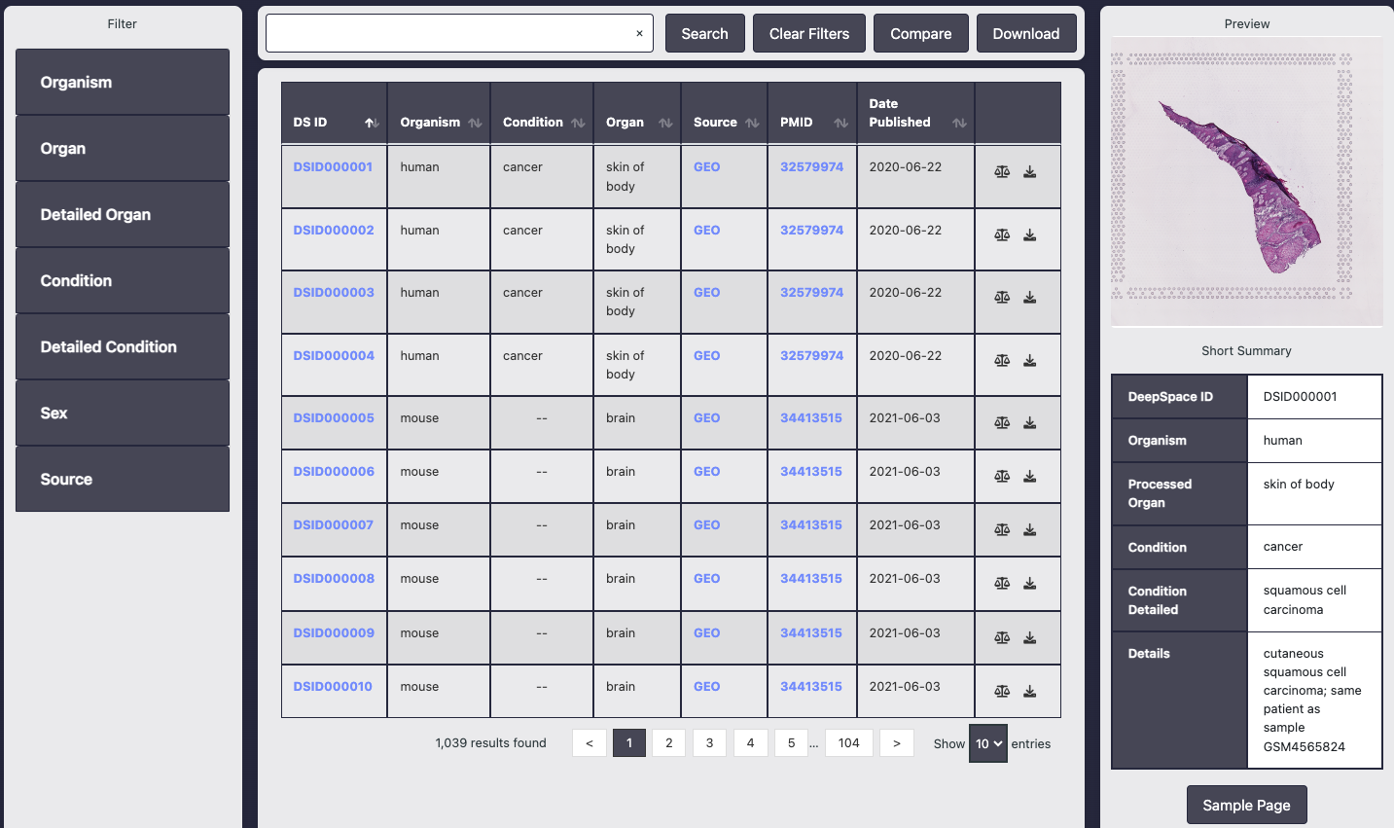Click the compare scales icon for DSID000001

[1002, 171]
